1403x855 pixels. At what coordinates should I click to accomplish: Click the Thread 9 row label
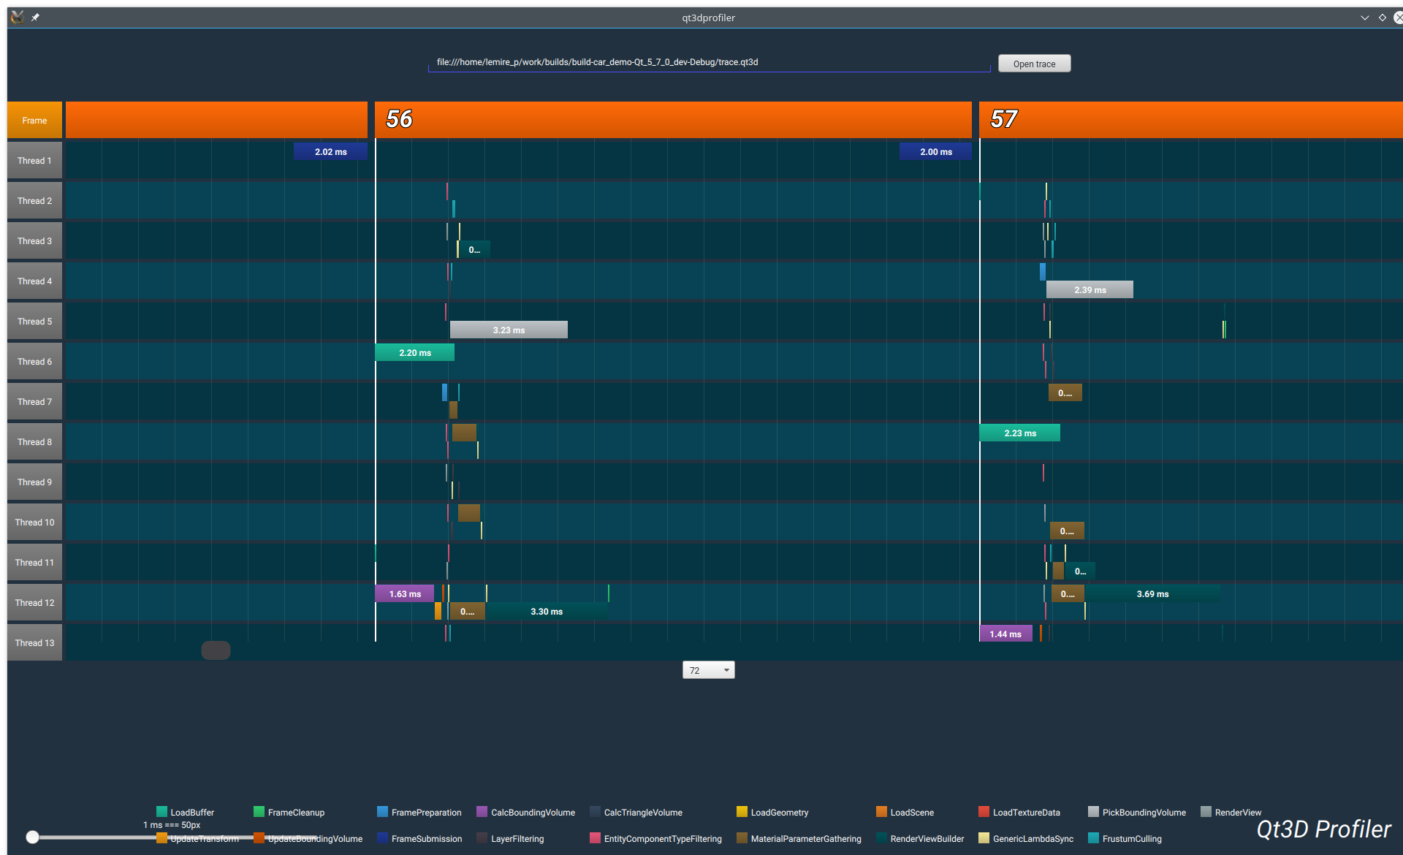pyautogui.click(x=34, y=482)
